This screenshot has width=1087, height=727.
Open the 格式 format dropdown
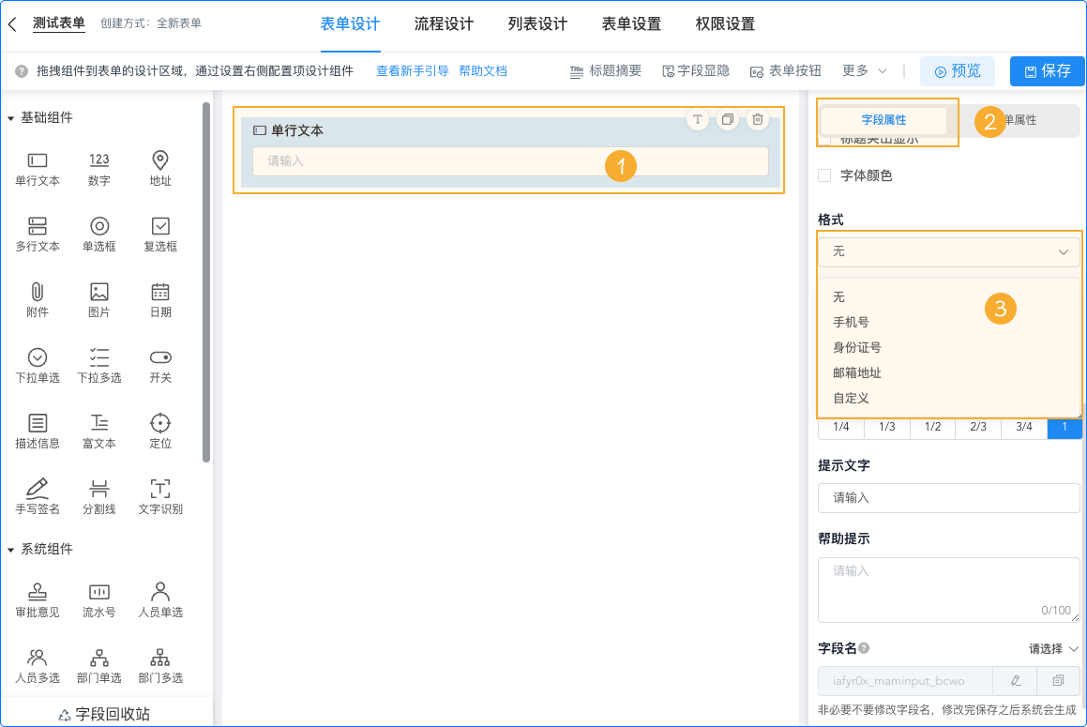pyautogui.click(x=949, y=251)
